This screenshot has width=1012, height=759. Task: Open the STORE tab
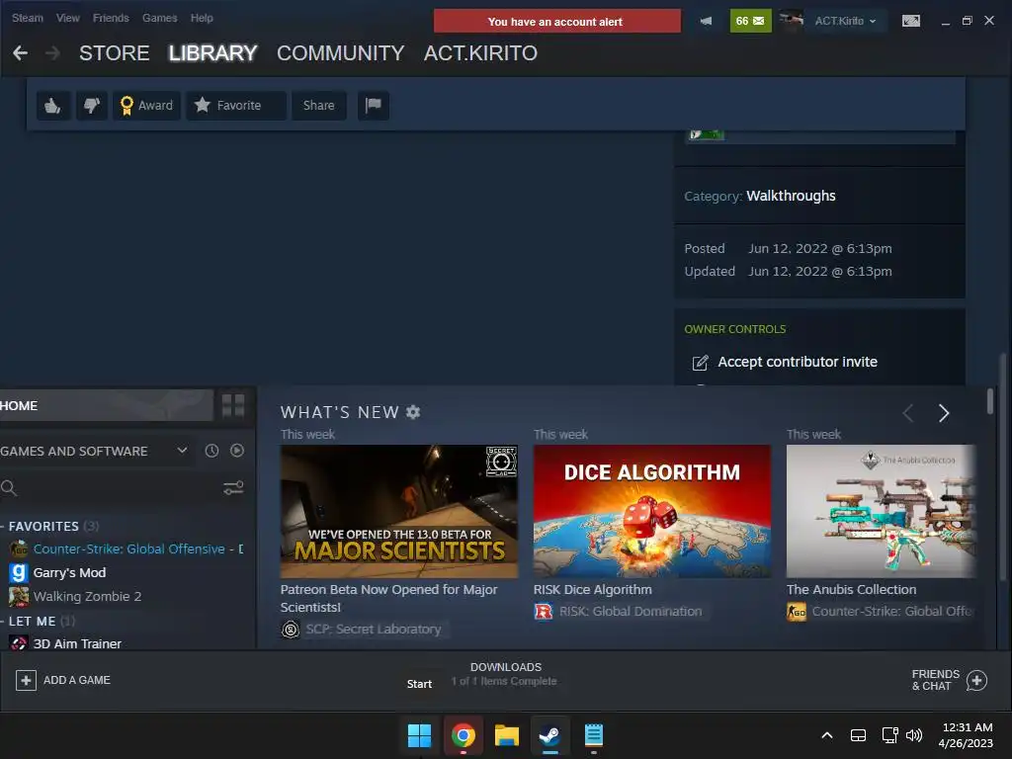[115, 53]
